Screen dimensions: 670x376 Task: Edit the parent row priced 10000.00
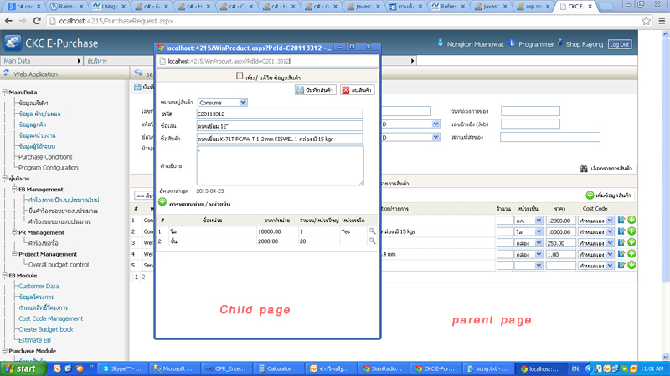[621, 231]
